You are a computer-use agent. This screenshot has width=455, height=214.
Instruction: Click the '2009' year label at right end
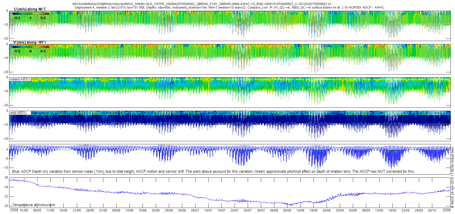pyautogui.click(x=447, y=210)
